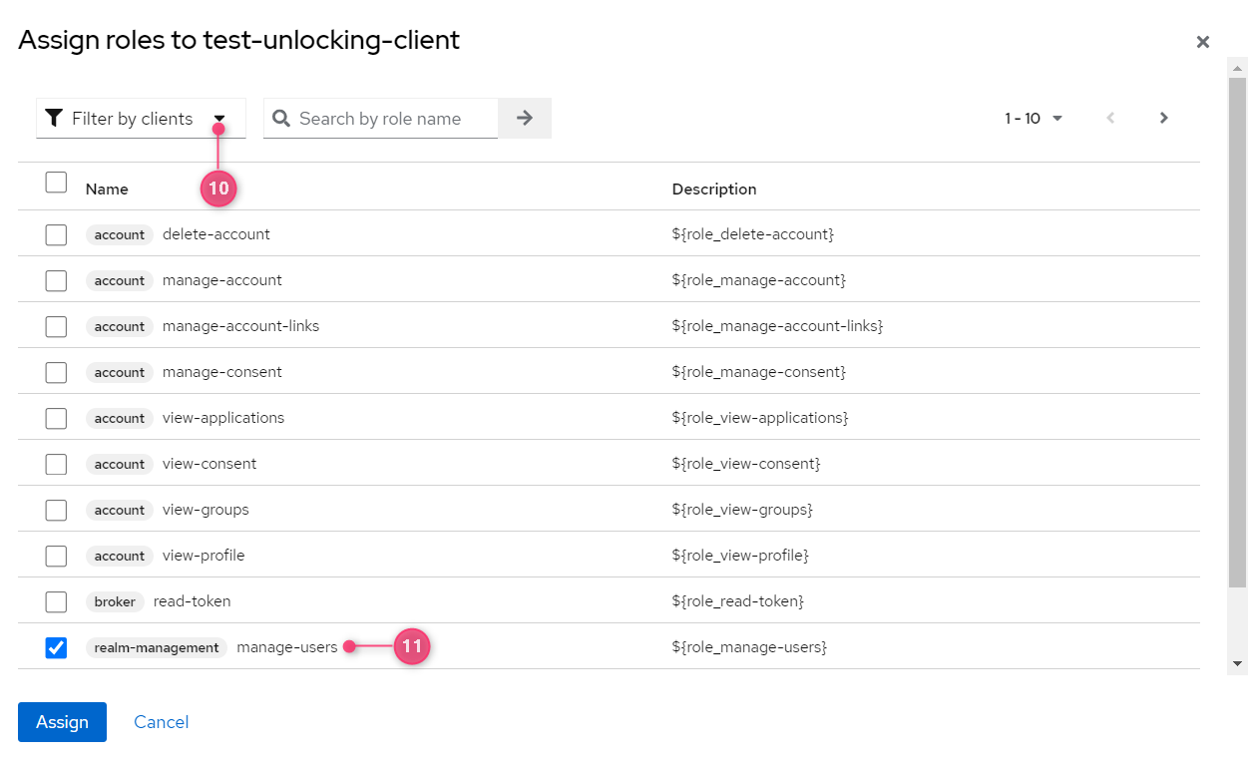Go to next page of roles

pos(1163,118)
